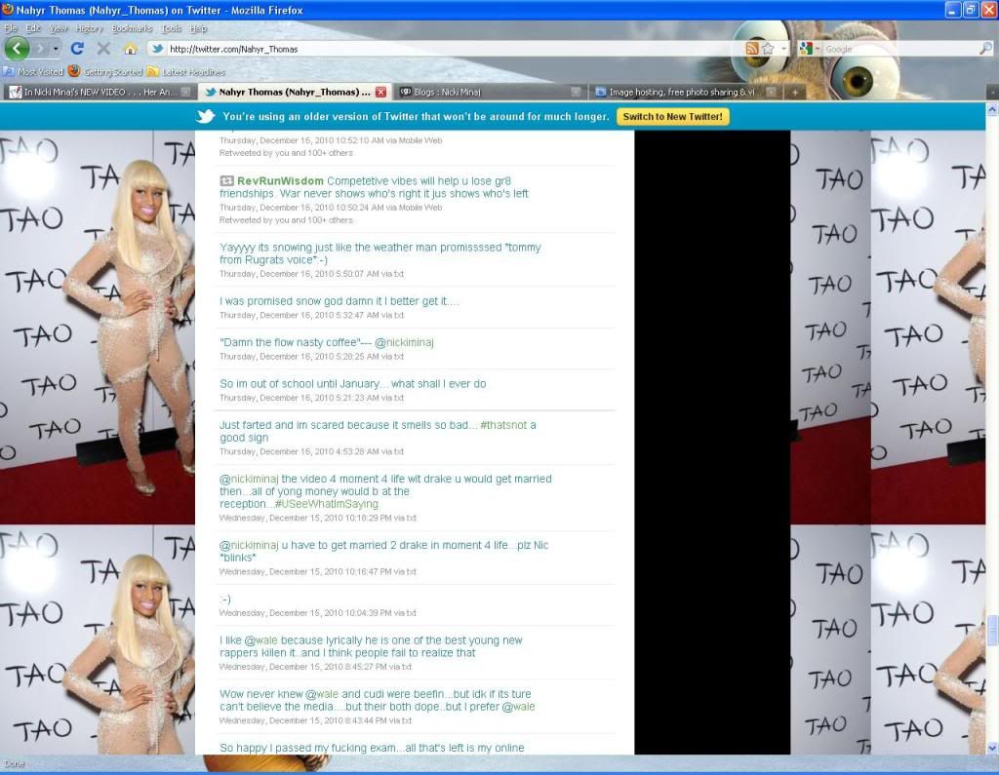Close the Nahyr Thomas tab
Image resolution: width=999 pixels, height=775 pixels.
381,92
